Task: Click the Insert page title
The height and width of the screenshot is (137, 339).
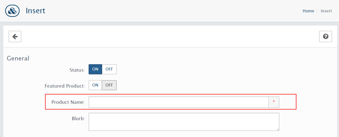Action: pos(36,11)
